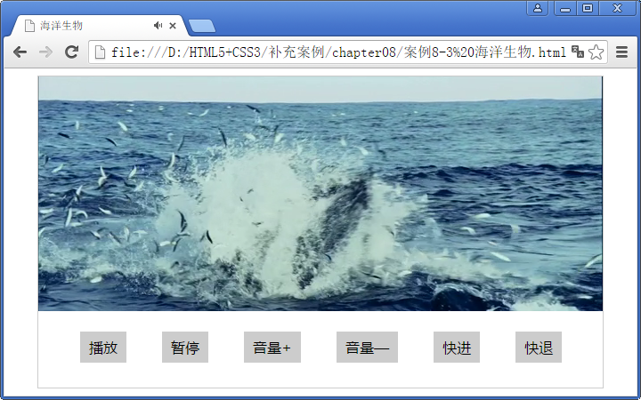Click the ocean video area
641x400 pixels.
click(320, 194)
